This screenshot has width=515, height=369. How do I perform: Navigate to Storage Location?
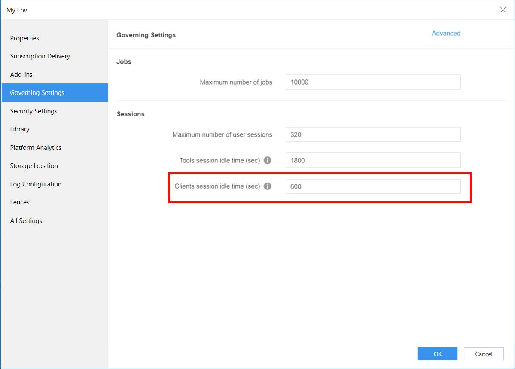pyautogui.click(x=34, y=166)
